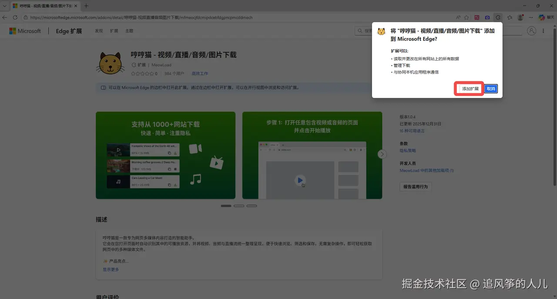Click the cat icon in the install dialog
Image resolution: width=557 pixels, height=299 pixels.
coord(381,31)
